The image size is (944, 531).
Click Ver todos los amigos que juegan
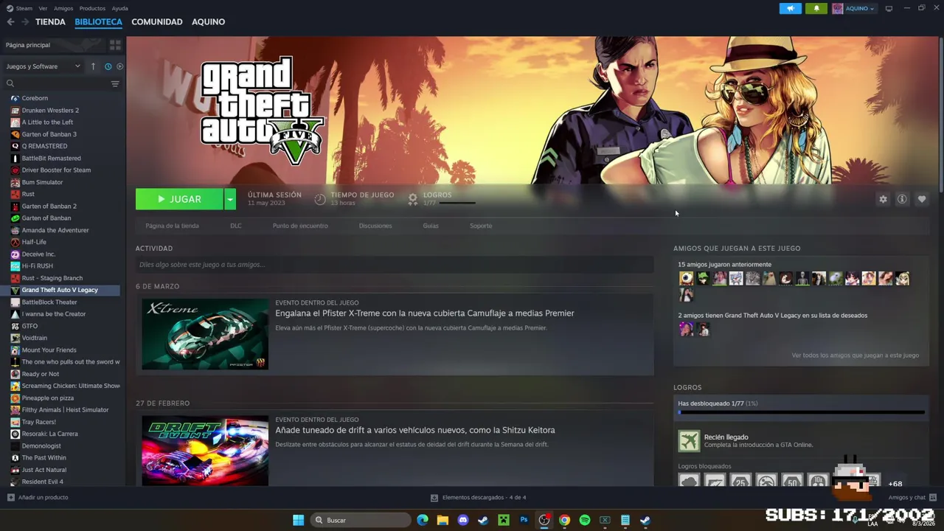click(x=855, y=355)
